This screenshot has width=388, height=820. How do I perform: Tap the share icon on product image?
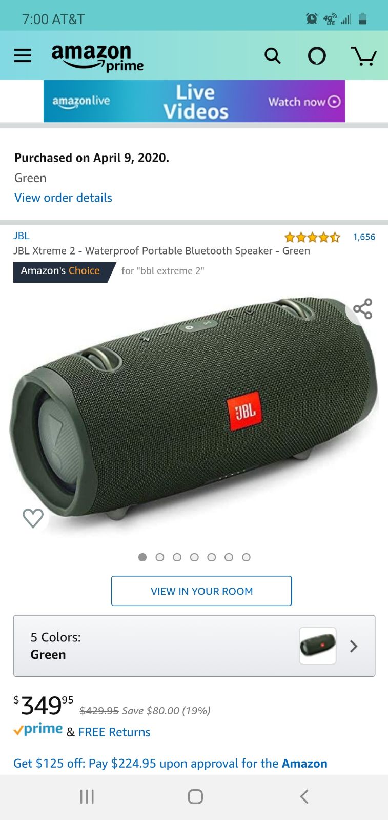[x=363, y=309]
